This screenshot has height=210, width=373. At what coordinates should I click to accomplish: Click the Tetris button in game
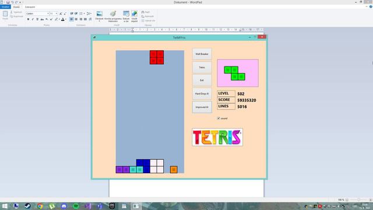click(x=202, y=68)
